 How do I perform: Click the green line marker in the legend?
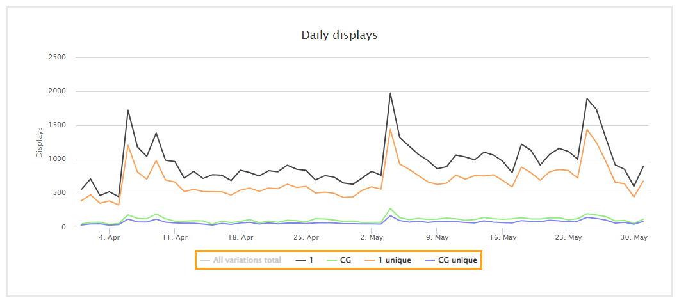331,260
